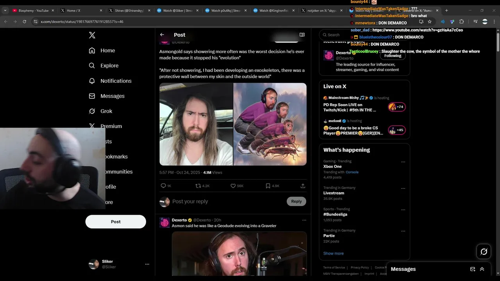Image resolution: width=500 pixels, height=281 pixels.
Task: Switch to the Watch @KingIronFist tab
Action: (274, 11)
